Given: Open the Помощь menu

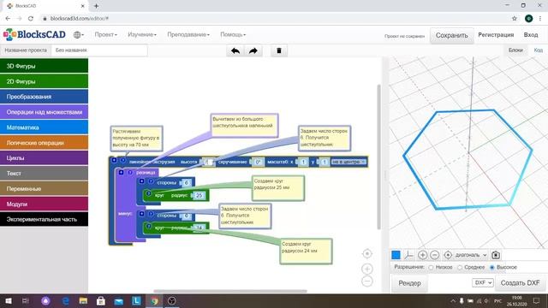Looking at the screenshot, I should pyautogui.click(x=233, y=34).
